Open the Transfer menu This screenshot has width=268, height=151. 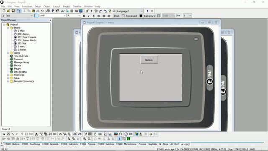[x=77, y=7]
